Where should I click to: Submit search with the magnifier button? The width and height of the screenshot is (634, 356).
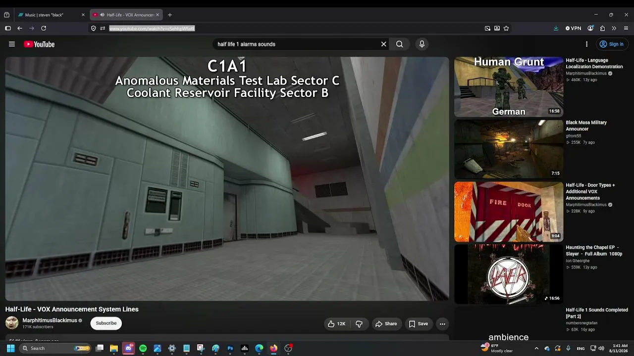pyautogui.click(x=399, y=44)
